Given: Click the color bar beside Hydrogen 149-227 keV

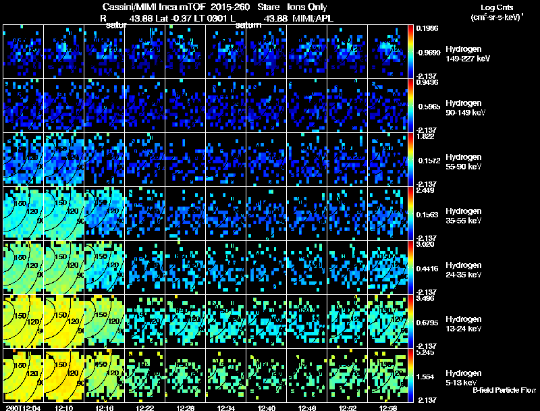Looking at the screenshot, I should [x=410, y=52].
